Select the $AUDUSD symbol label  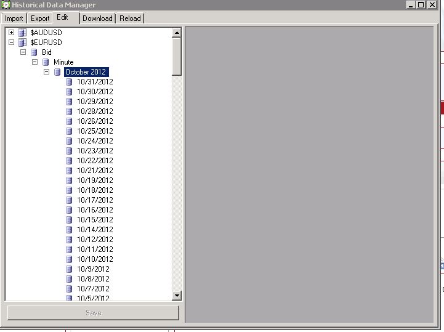46,33
